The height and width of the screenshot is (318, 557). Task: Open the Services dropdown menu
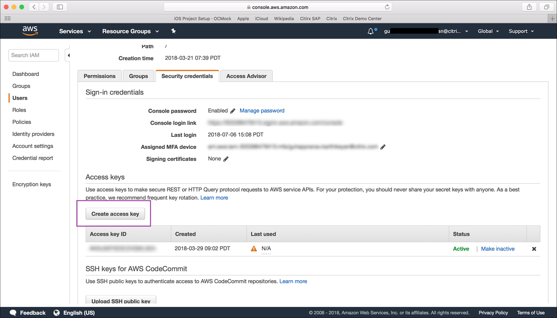tap(75, 31)
